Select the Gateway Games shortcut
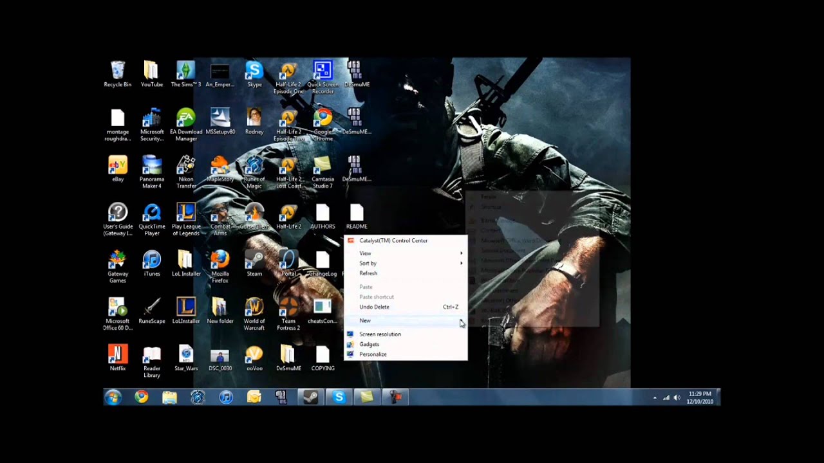Screen dimensions: 824x463 coord(117,267)
